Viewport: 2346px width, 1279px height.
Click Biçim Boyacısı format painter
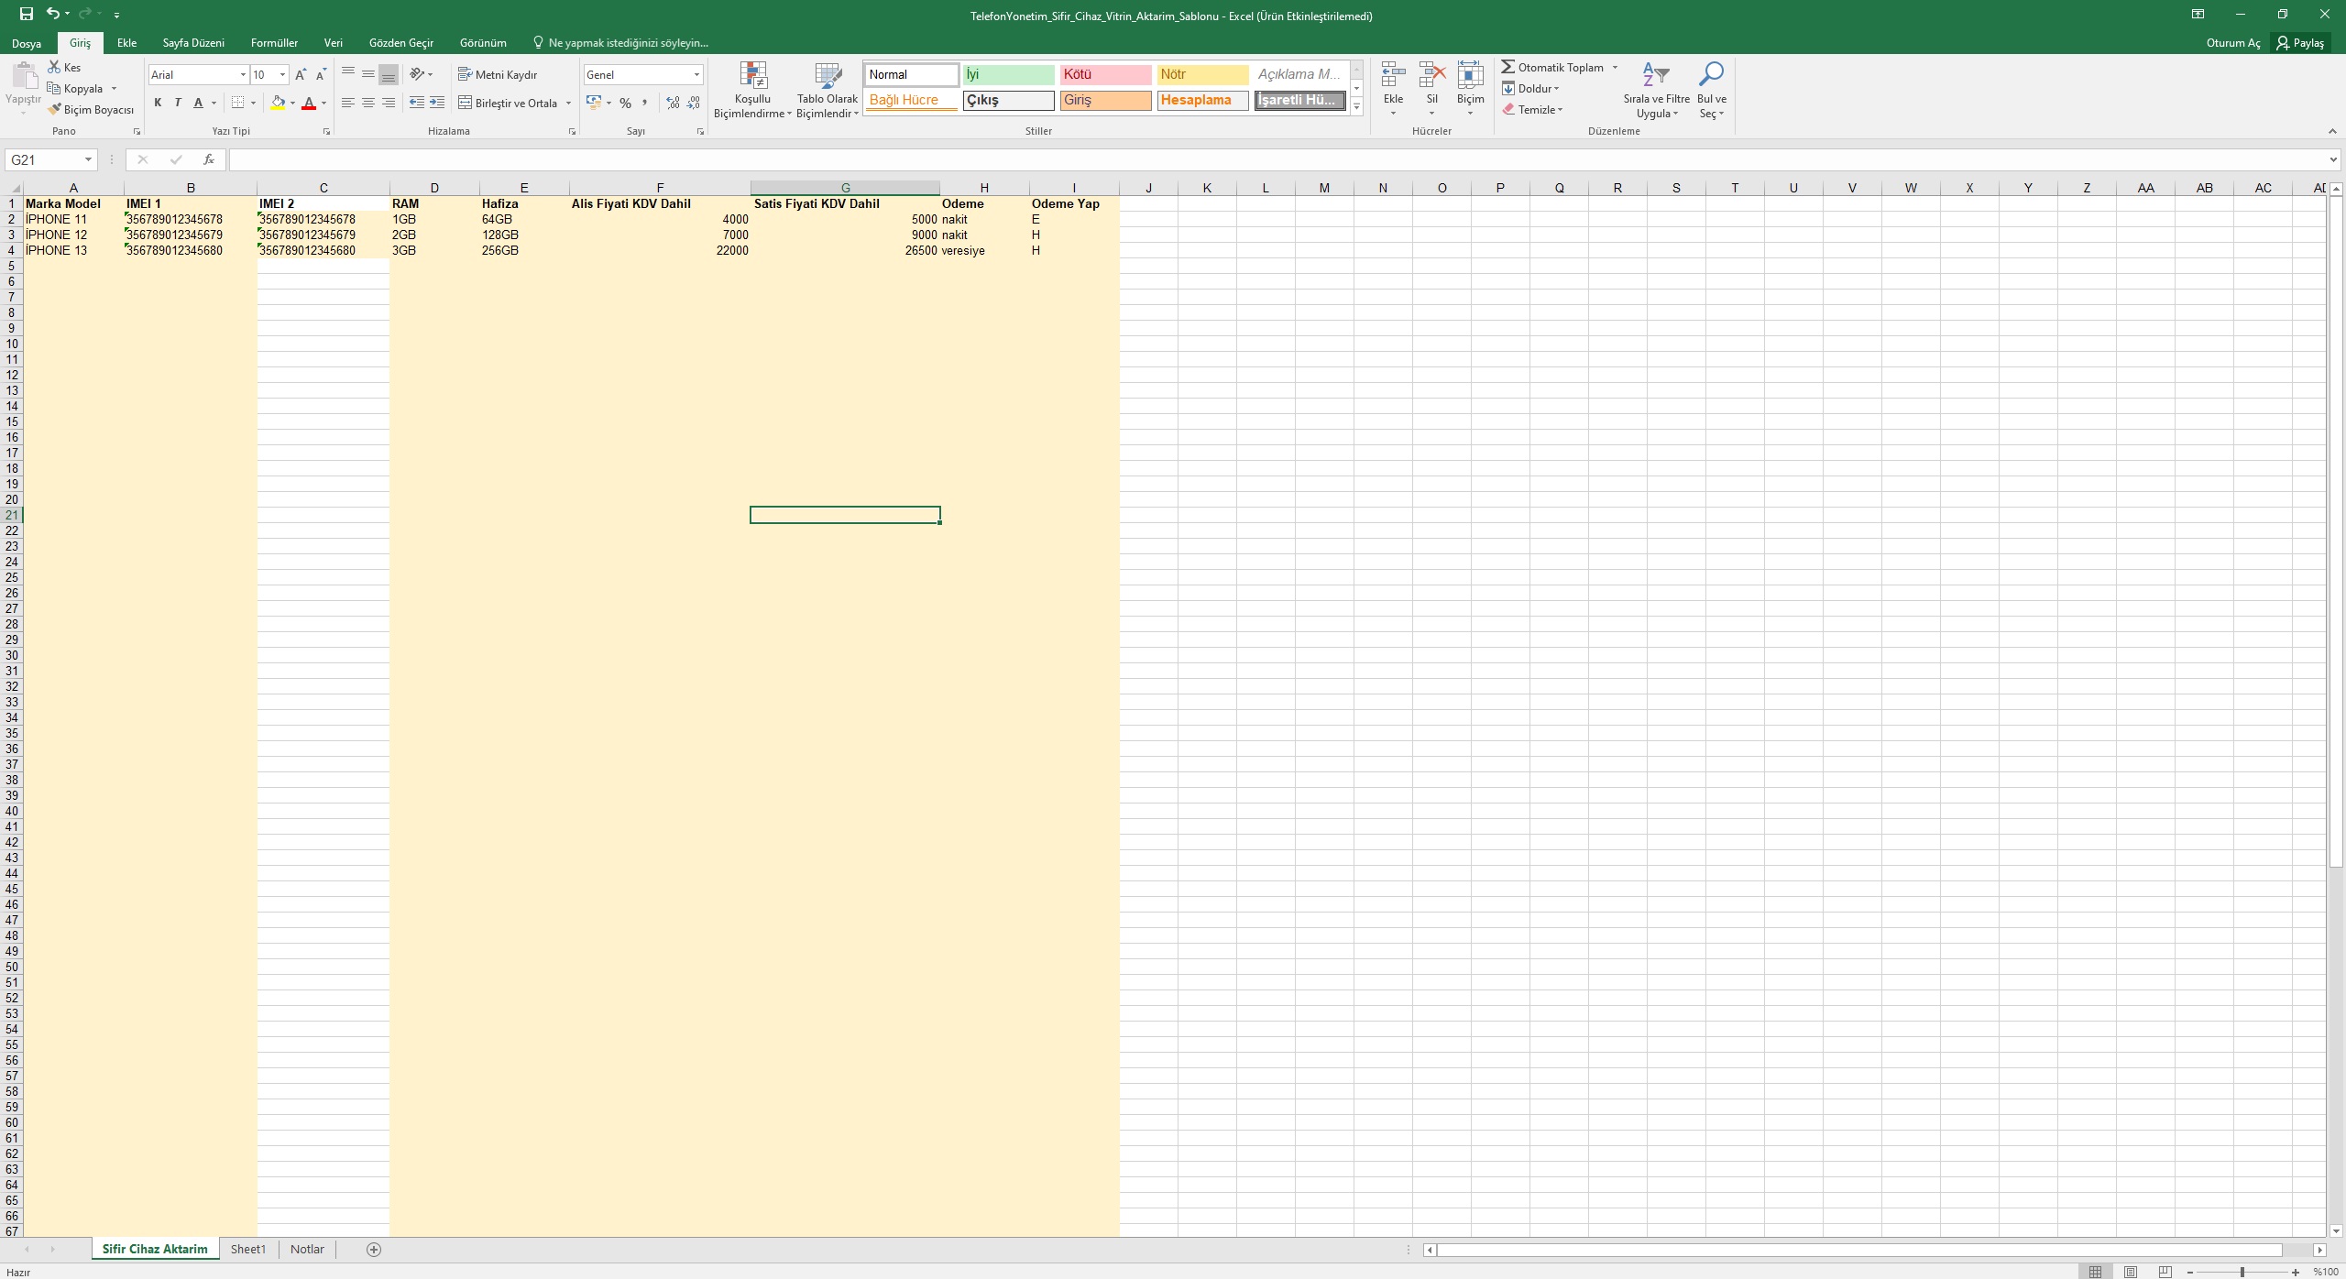(91, 110)
